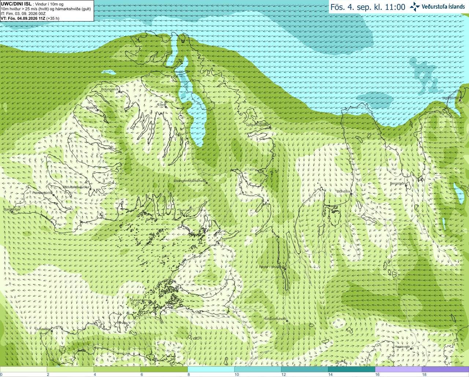Click the Hveravellir station marker
Screen dimensions: 469x377
pyautogui.click(x=411, y=348)
